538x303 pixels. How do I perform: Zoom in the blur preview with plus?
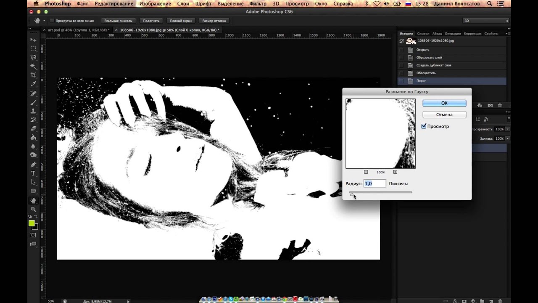click(395, 172)
